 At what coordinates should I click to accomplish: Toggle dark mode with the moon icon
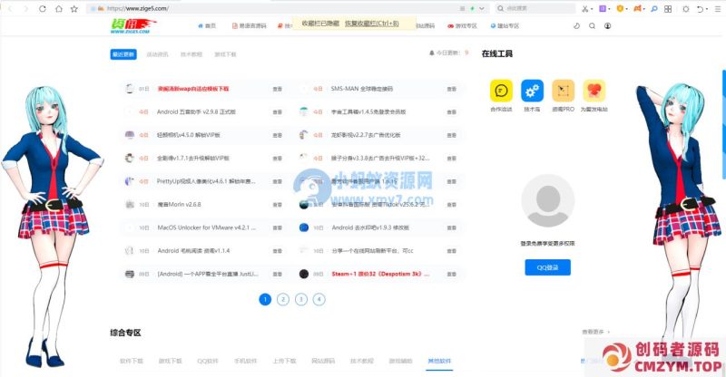point(576,26)
